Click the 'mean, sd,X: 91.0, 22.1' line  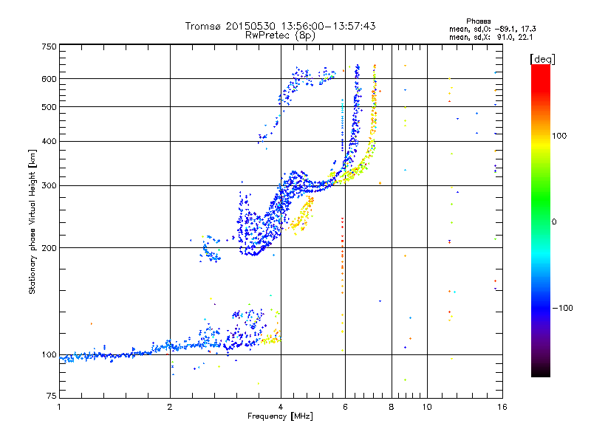(491, 37)
